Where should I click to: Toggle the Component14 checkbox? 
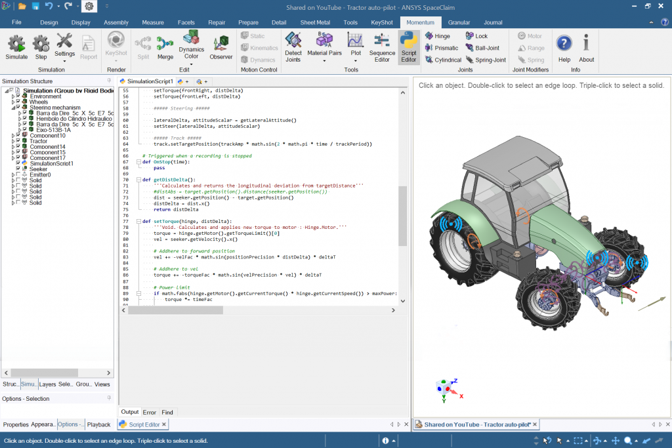18,146
